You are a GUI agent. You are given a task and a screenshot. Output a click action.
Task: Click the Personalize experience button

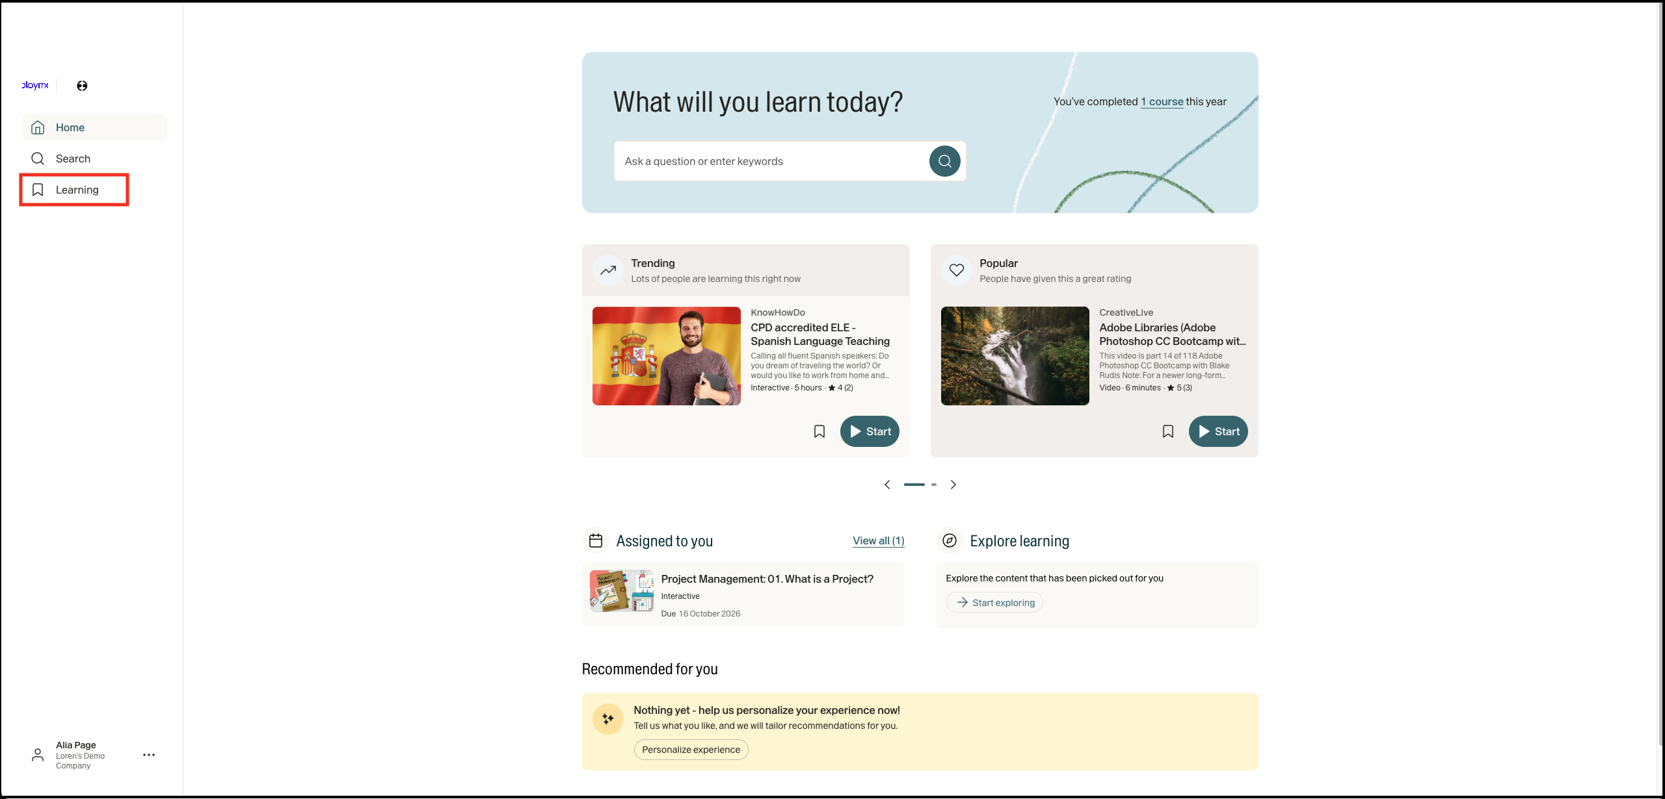coord(691,750)
